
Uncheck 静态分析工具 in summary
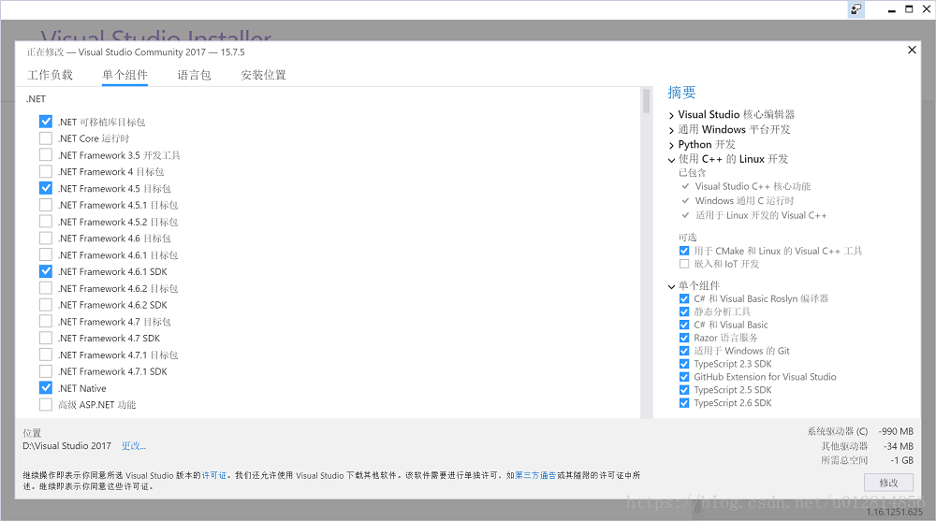click(x=684, y=311)
